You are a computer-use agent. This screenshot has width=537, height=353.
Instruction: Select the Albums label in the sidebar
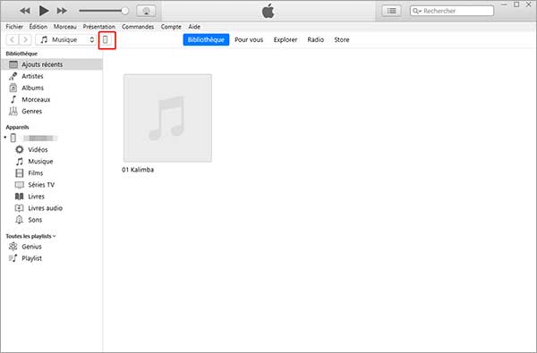(32, 88)
